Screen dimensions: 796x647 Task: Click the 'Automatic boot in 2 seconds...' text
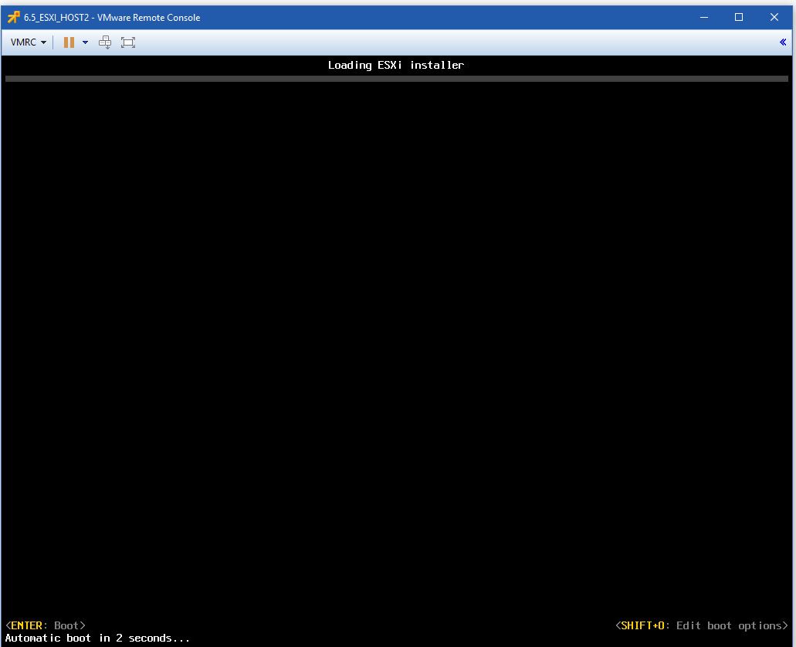tap(97, 638)
